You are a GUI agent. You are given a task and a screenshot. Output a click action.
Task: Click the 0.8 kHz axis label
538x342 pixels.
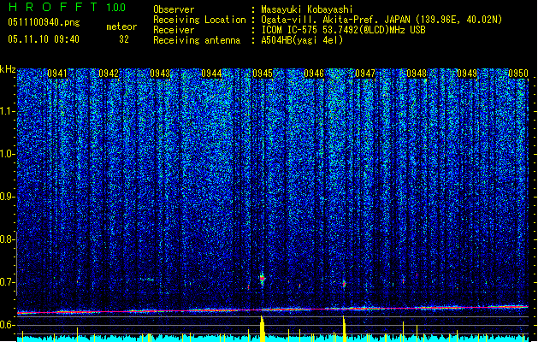(x=8, y=239)
